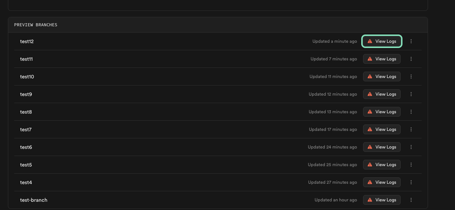Open three-dot menu for test-branch row
The width and height of the screenshot is (455, 210).
click(411, 200)
